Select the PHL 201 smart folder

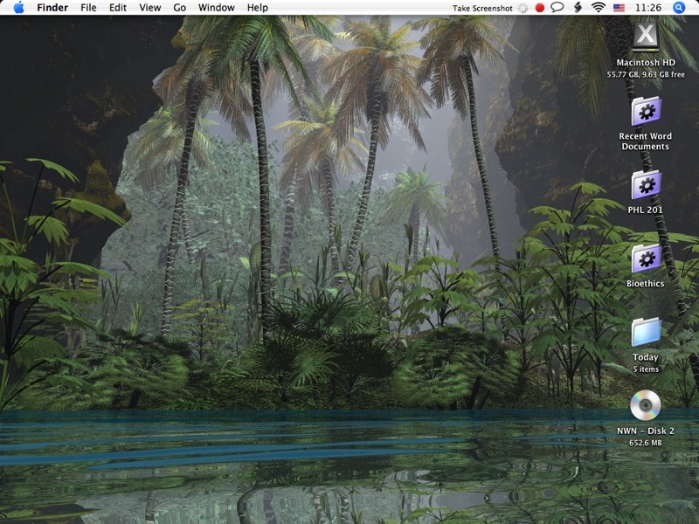646,185
